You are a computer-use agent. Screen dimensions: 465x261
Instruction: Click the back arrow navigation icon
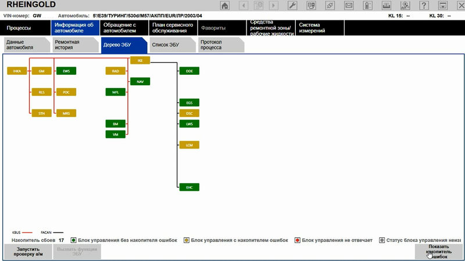[x=244, y=5]
